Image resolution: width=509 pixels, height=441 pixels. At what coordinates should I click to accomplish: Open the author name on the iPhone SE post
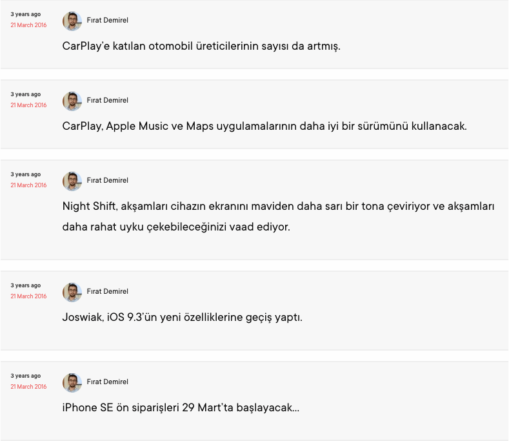(x=107, y=382)
